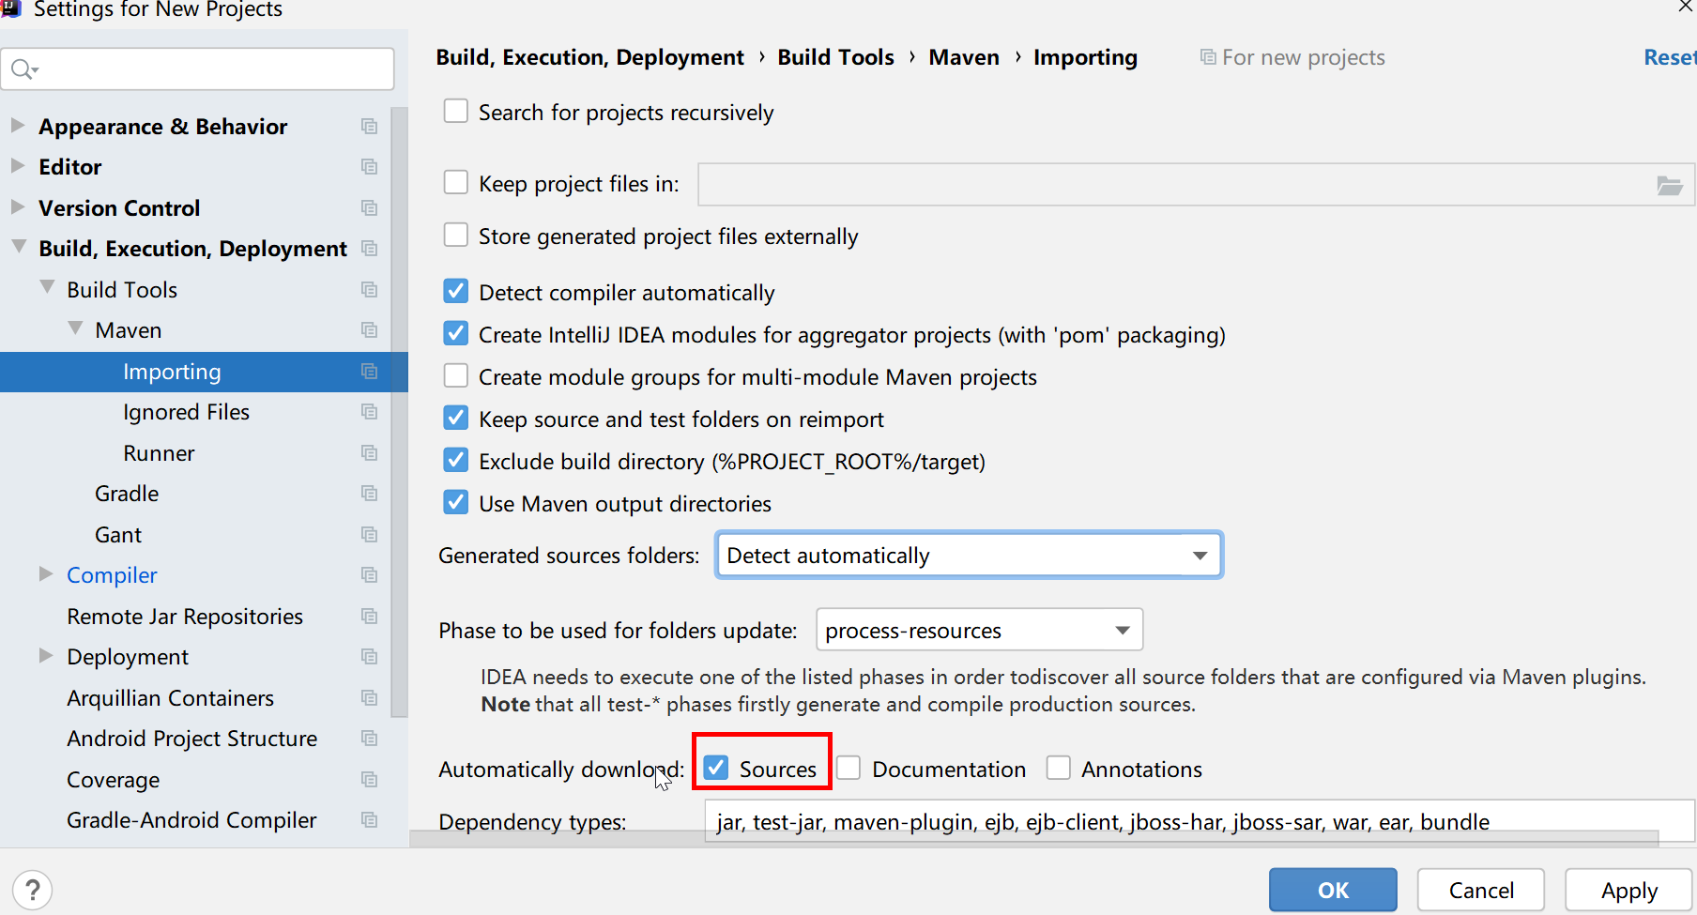Click the project-level icon beside Ignored Files
This screenshot has width=1697, height=915.
(x=369, y=412)
